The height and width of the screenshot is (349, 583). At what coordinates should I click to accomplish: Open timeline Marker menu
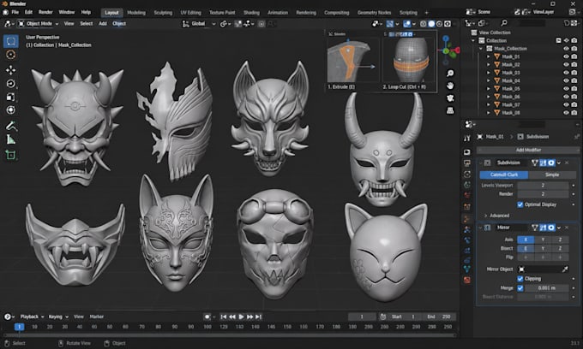tap(96, 316)
